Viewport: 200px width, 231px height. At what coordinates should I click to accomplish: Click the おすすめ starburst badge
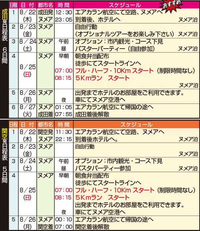point(171,6)
